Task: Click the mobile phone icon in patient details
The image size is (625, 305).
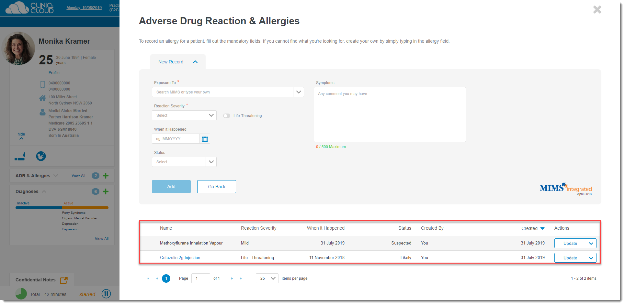Action: [42, 84]
